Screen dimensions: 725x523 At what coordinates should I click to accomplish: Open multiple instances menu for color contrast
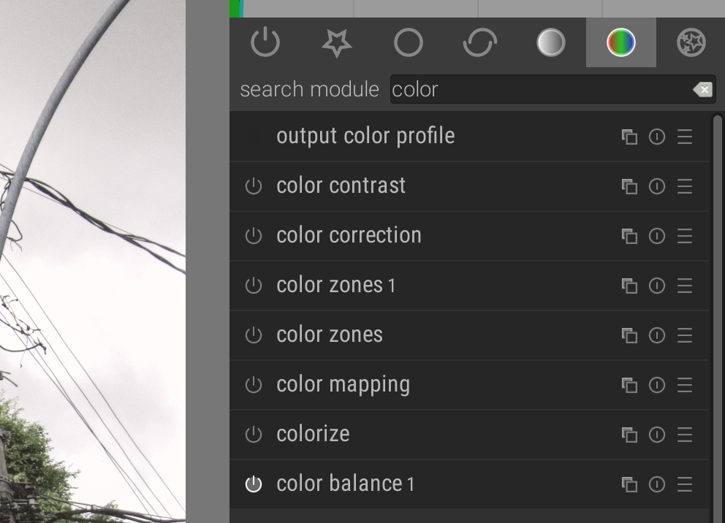629,186
